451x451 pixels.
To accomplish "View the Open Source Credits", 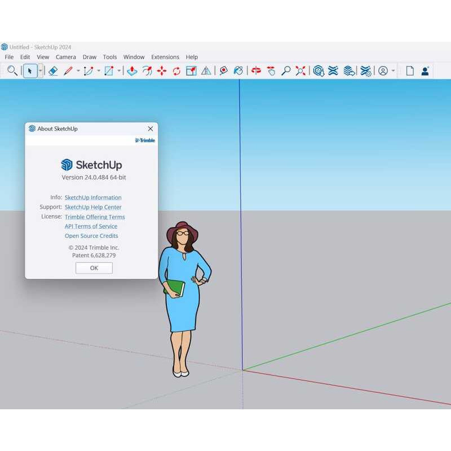I will pos(91,236).
